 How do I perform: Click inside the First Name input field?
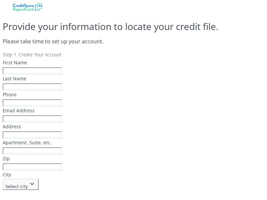tap(32, 71)
